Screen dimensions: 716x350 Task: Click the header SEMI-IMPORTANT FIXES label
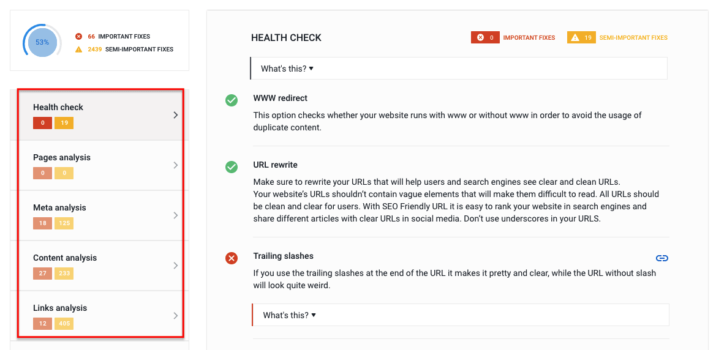coord(633,38)
